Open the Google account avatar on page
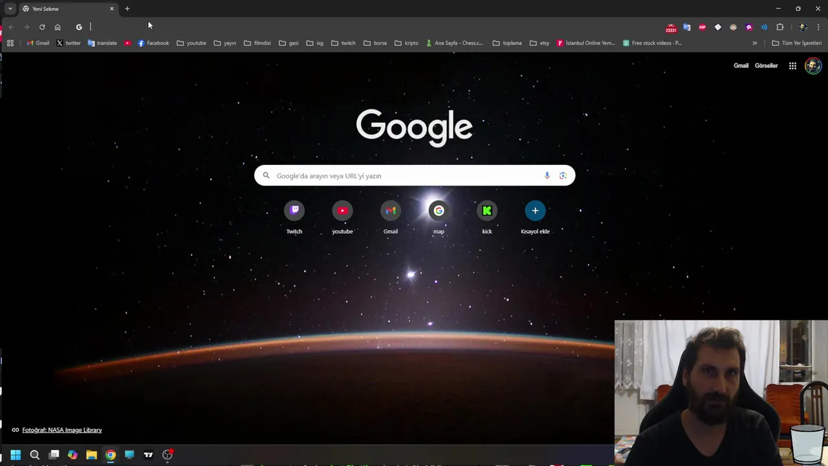The image size is (828, 466). pyautogui.click(x=813, y=65)
